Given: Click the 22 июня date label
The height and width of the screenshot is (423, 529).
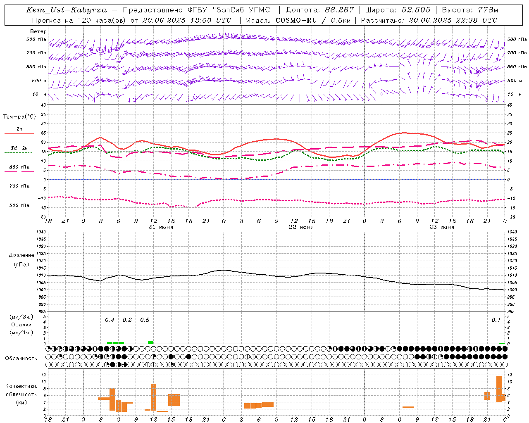Looking at the screenshot, I should pyautogui.click(x=301, y=227).
